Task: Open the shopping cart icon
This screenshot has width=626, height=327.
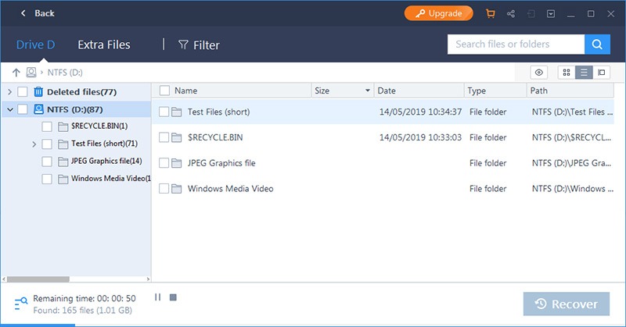Action: coord(491,13)
